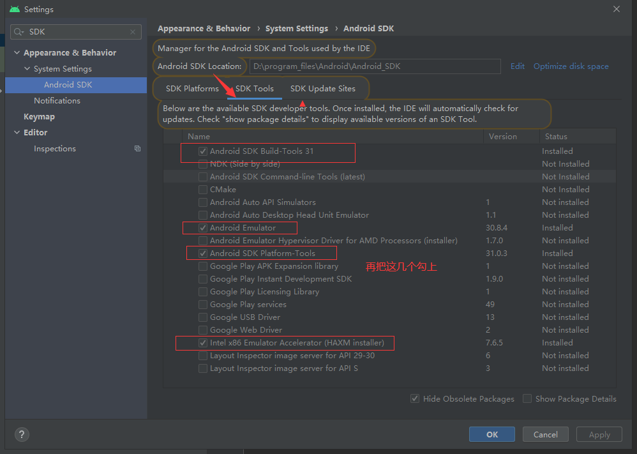Check the Hypervisor Driver for AMD Processors
This screenshot has height=454, width=637.
[203, 241]
